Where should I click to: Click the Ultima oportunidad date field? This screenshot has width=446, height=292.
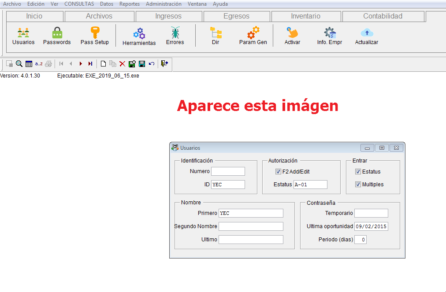371,226
